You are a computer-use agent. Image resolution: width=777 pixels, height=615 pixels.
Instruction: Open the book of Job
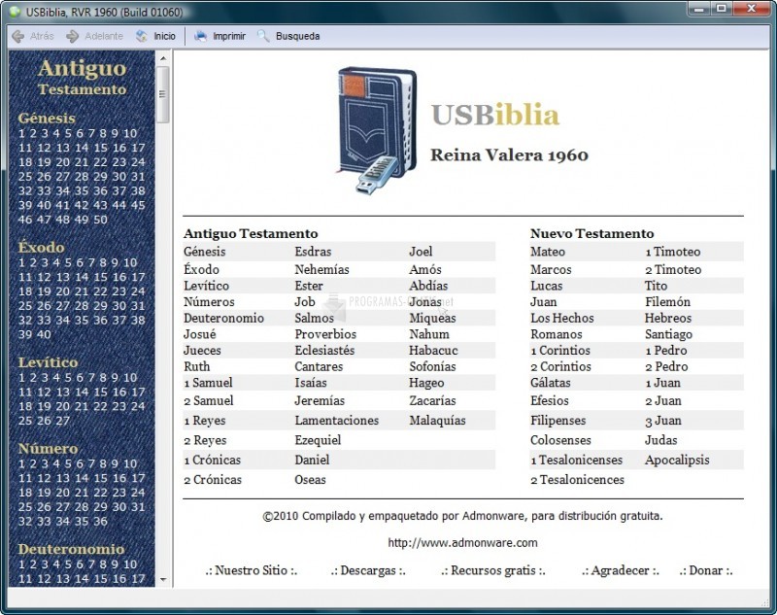click(305, 301)
